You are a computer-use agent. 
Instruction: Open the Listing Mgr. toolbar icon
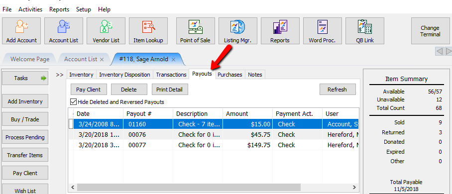[238, 31]
